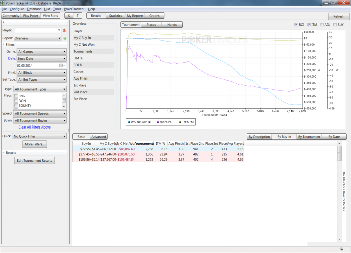
Task: Open the Game filter dropdown
Action: (x=40, y=51)
